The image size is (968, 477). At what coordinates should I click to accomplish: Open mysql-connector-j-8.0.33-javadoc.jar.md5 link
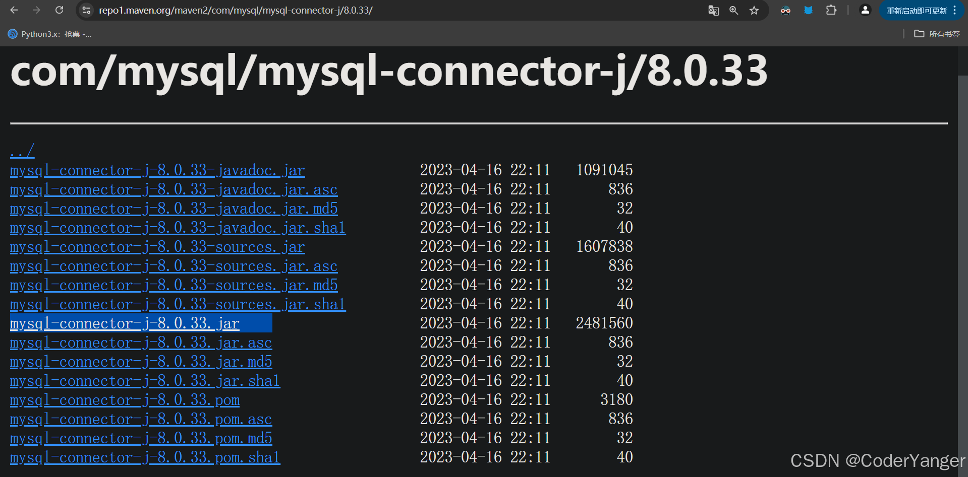click(174, 209)
